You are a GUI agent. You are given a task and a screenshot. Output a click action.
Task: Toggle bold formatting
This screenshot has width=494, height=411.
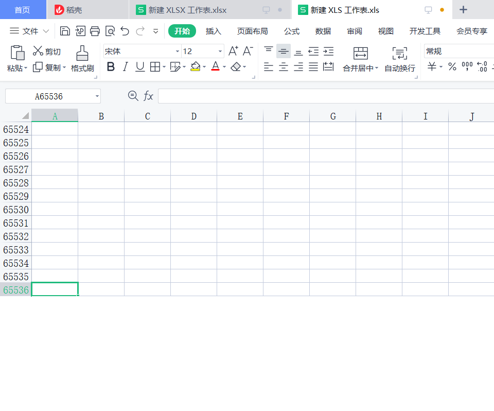click(x=111, y=67)
